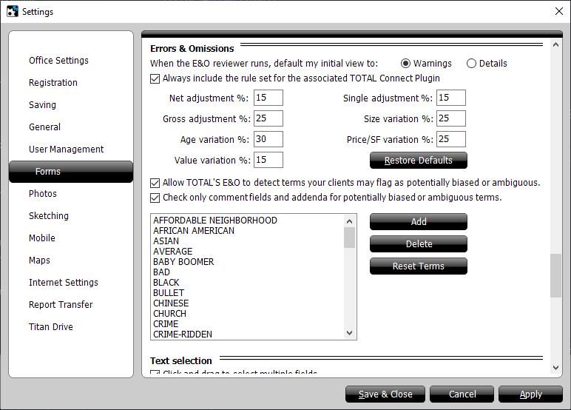Click the settings panel scroll-down arrow
This screenshot has height=410, width=571.
[556, 368]
